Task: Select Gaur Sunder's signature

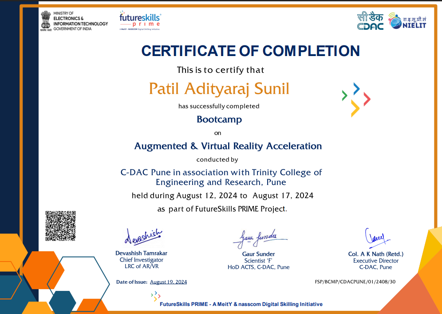Action: pyautogui.click(x=260, y=236)
